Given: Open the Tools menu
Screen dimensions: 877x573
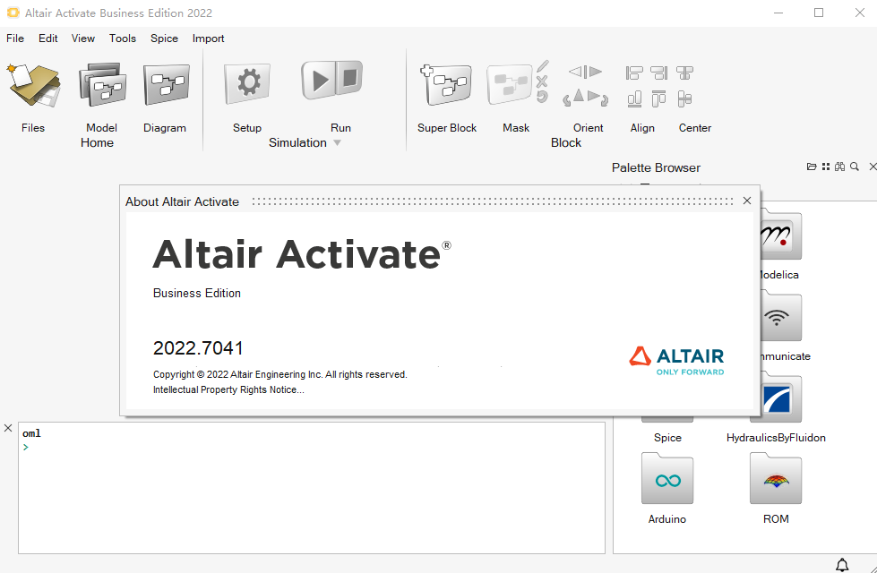Looking at the screenshot, I should [123, 38].
